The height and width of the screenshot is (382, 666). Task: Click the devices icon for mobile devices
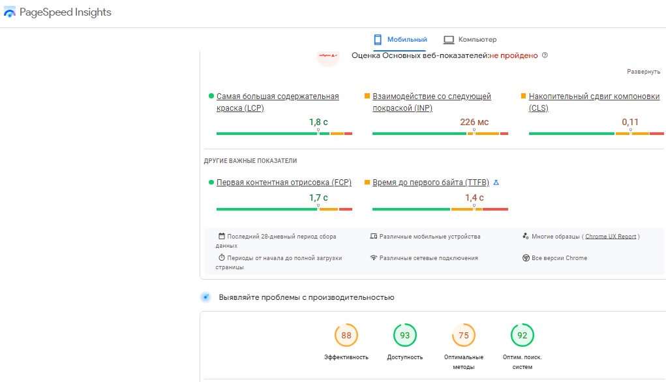373,236
